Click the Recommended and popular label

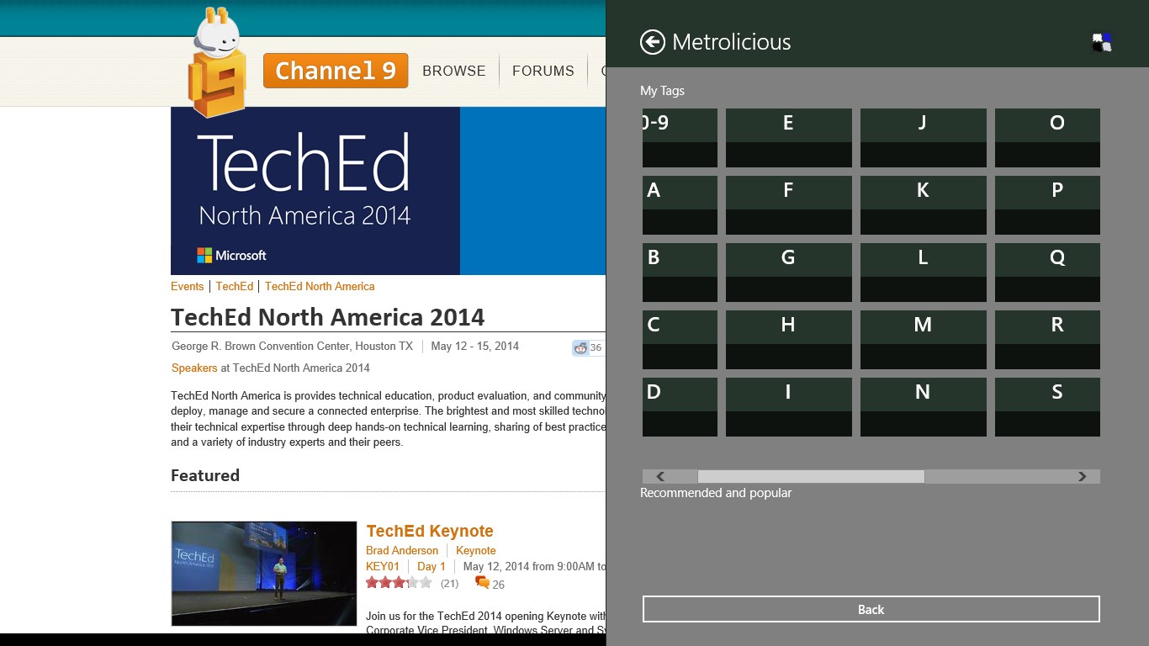pos(716,493)
